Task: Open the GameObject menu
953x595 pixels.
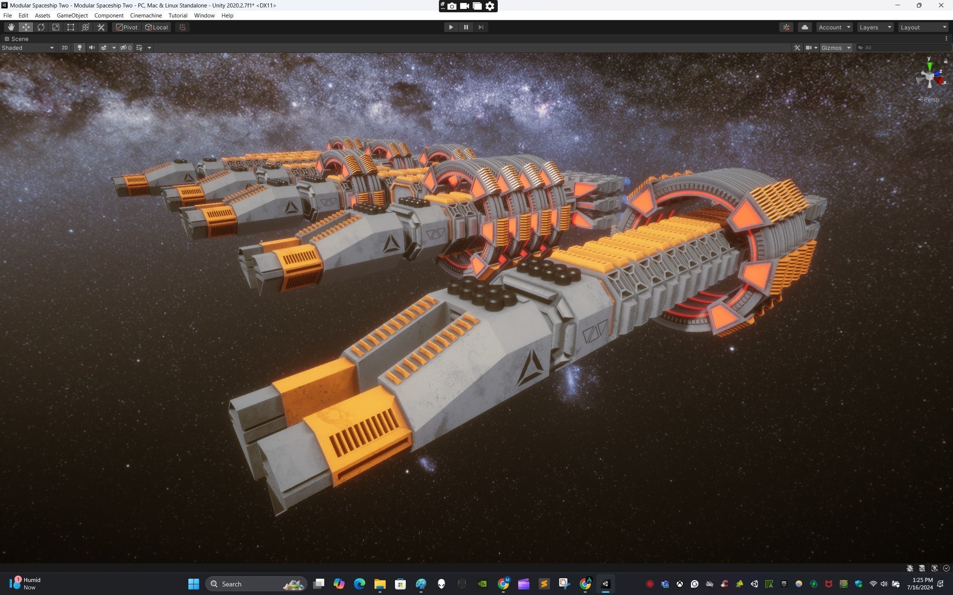Action: (x=72, y=15)
